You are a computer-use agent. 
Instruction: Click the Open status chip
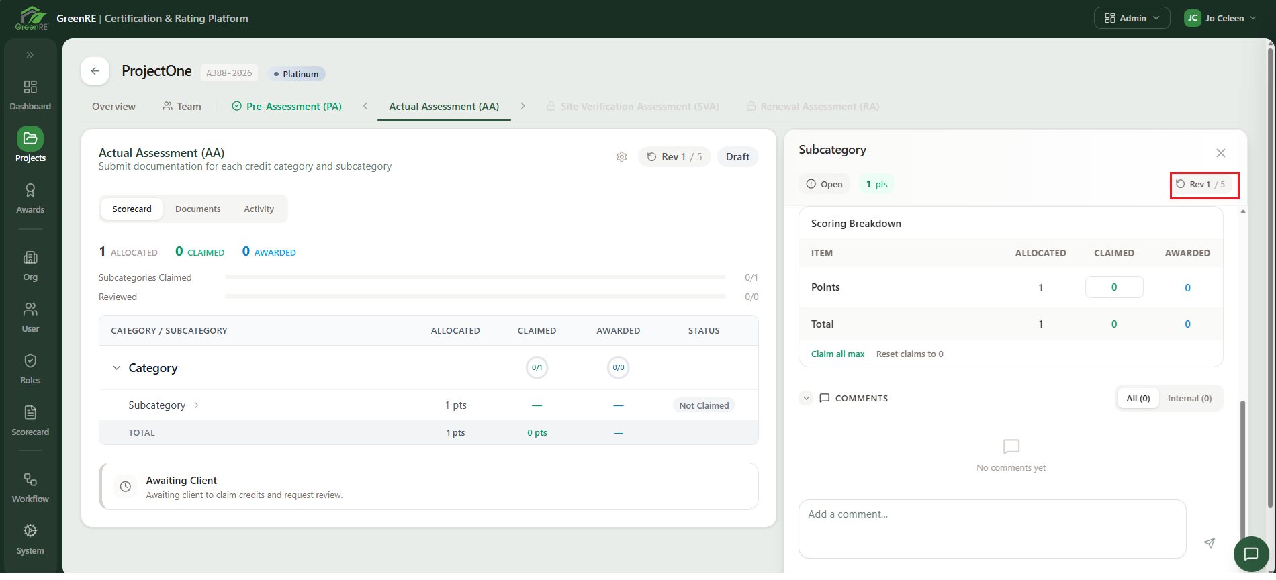click(x=824, y=184)
